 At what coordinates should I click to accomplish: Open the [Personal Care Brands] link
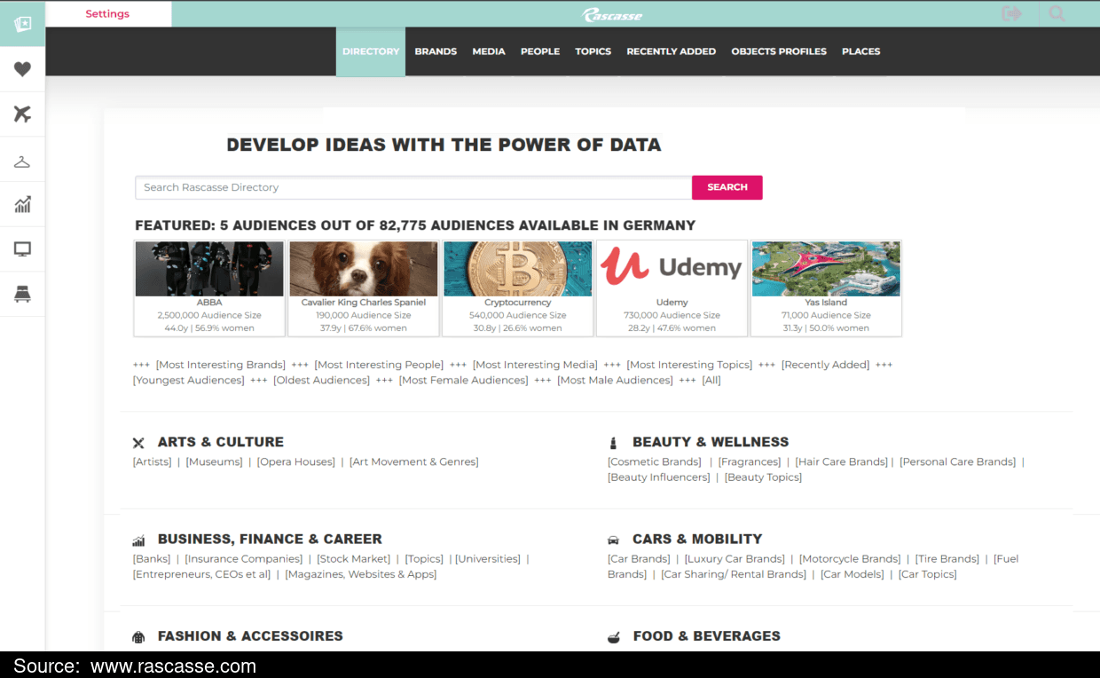[x=958, y=461]
